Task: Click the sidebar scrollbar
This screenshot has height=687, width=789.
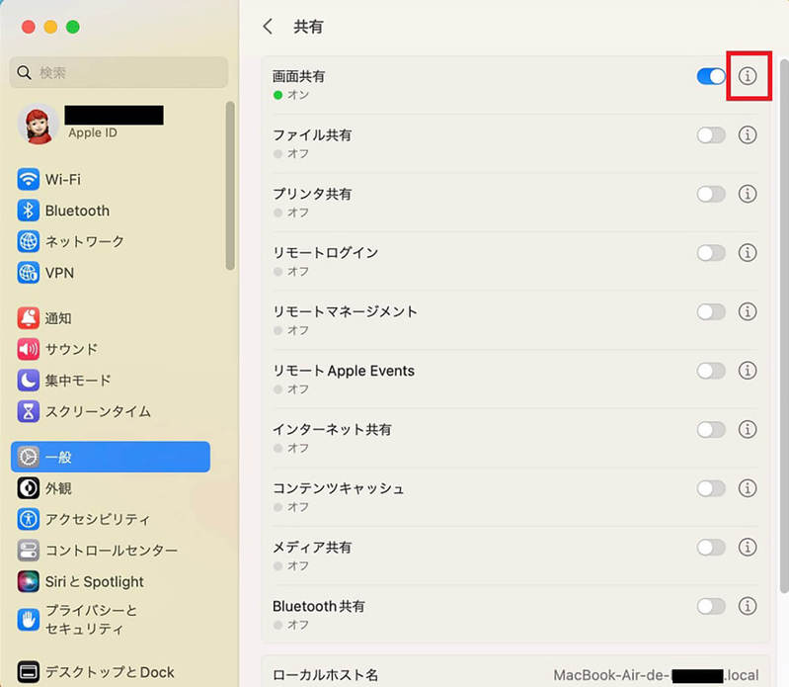Action: click(x=230, y=186)
